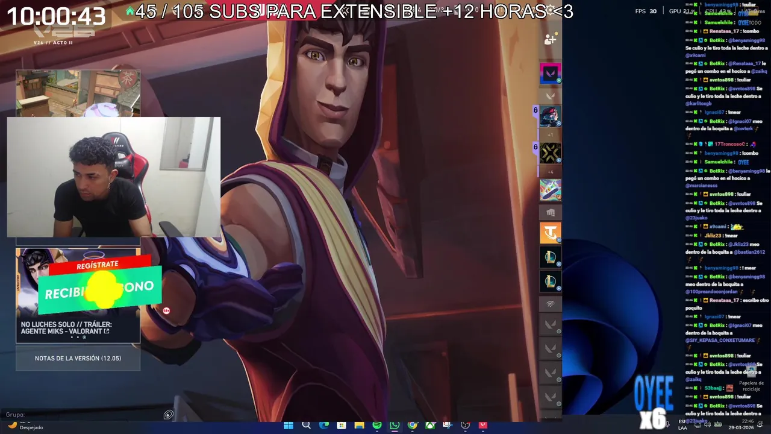This screenshot has width=771, height=434.
Task: Open Microsoft Store from taskbar
Action: coord(342,426)
